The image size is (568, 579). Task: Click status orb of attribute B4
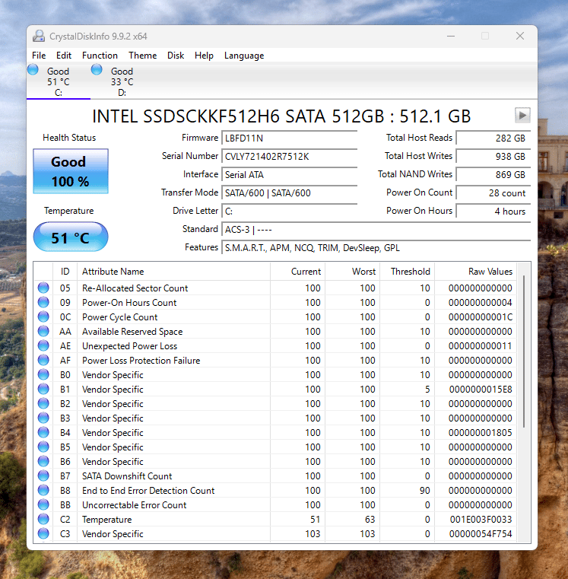tap(43, 432)
